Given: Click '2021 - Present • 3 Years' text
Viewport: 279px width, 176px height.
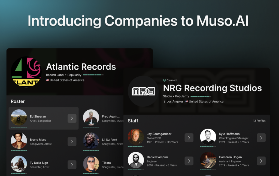Looking at the screenshot, I should coord(234,142).
